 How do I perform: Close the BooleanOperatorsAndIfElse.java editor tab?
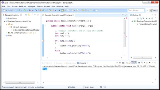click(73, 15)
